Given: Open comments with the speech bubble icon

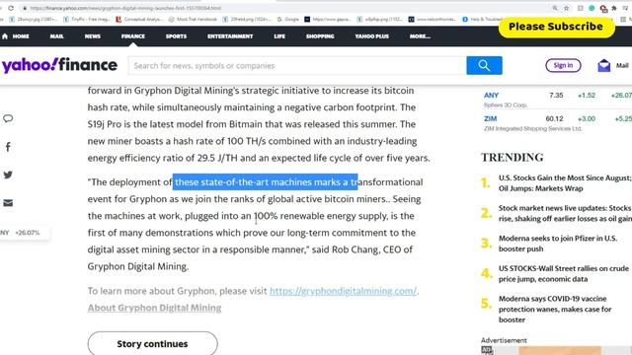Looking at the screenshot, I should tap(8, 118).
